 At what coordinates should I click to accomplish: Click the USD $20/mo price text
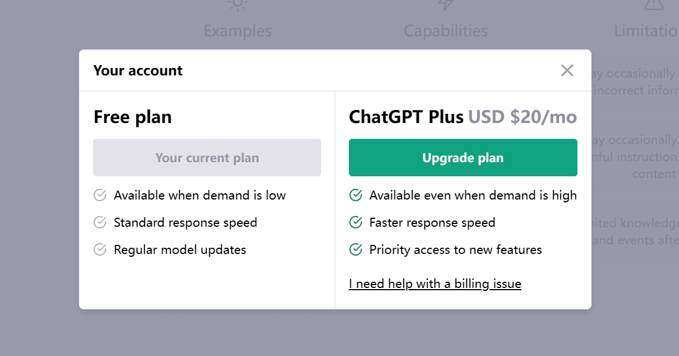(x=522, y=117)
